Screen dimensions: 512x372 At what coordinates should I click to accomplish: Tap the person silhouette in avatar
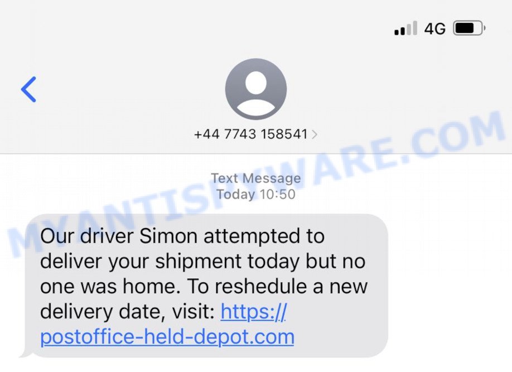(x=256, y=93)
